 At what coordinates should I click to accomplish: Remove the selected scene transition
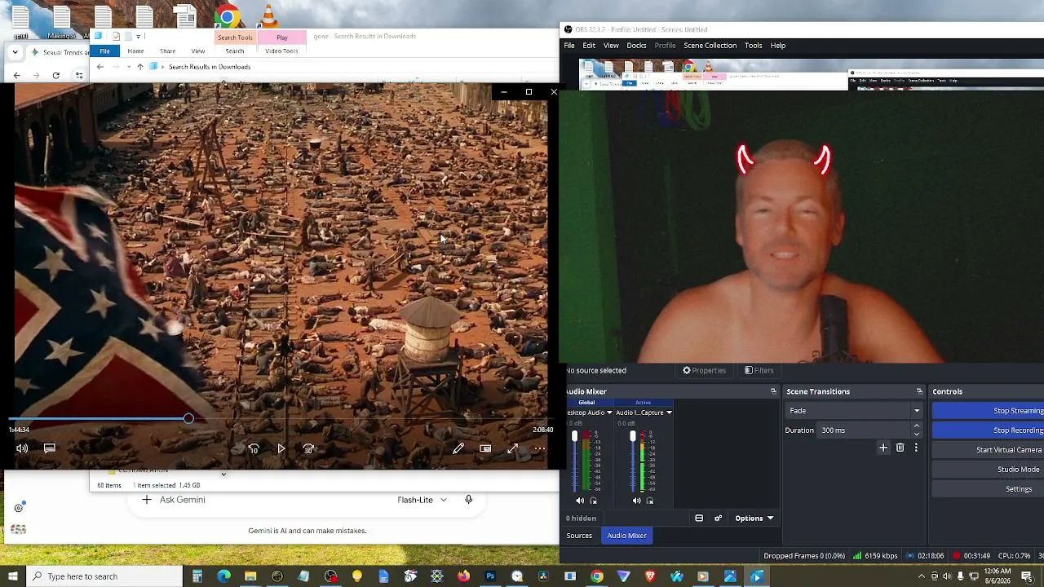point(900,448)
